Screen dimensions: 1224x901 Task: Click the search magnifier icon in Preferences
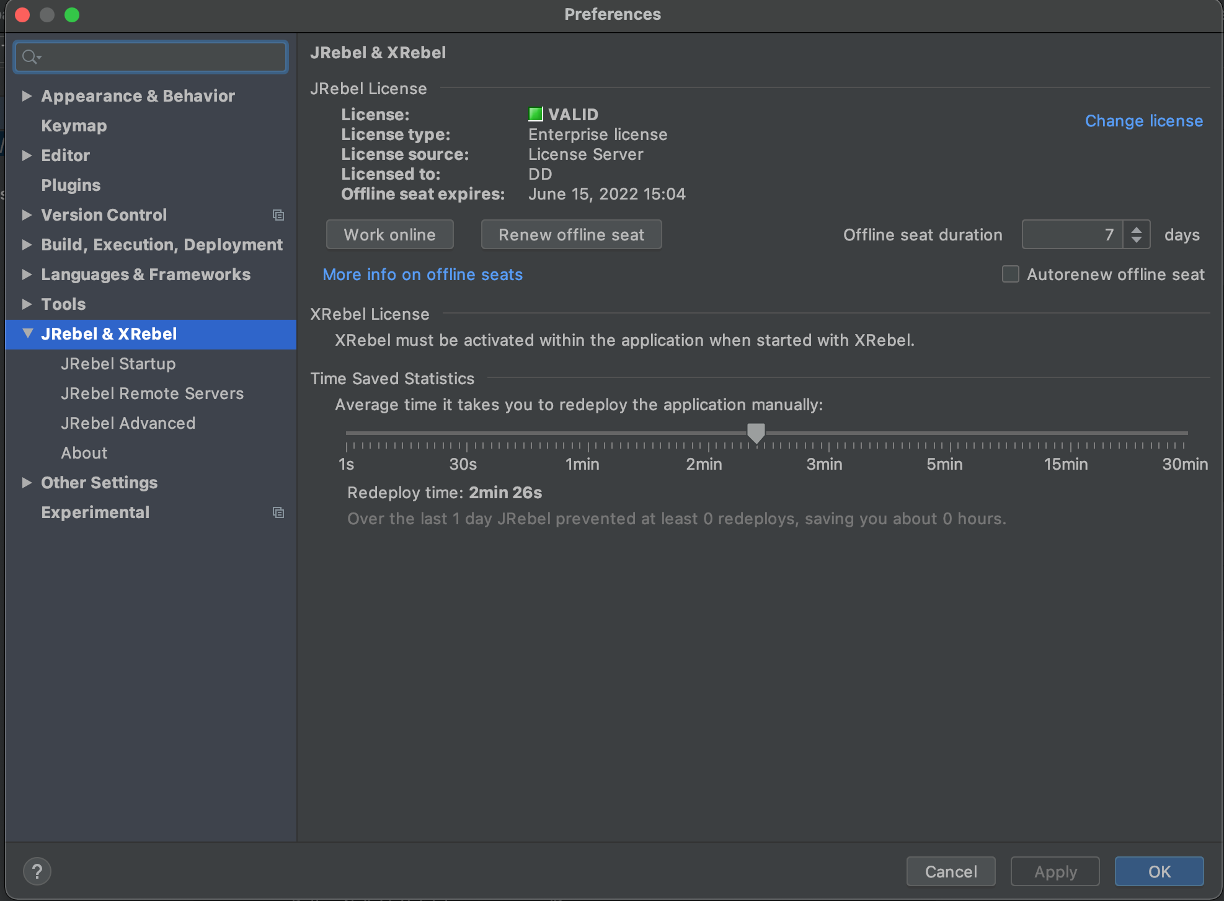pos(30,58)
